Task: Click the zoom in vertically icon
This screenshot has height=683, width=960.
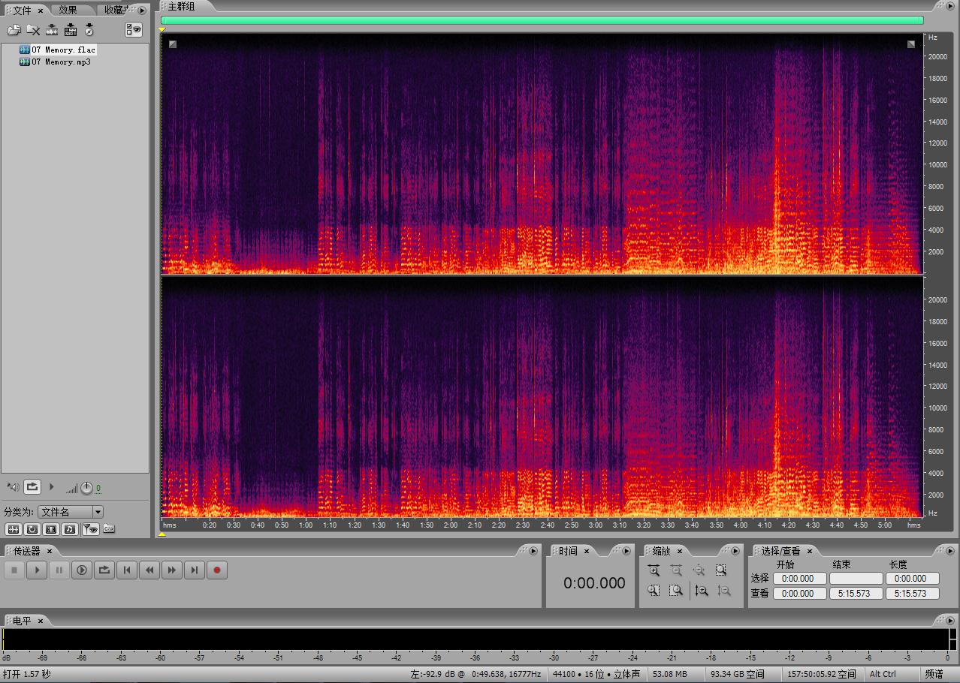Action: pyautogui.click(x=701, y=591)
